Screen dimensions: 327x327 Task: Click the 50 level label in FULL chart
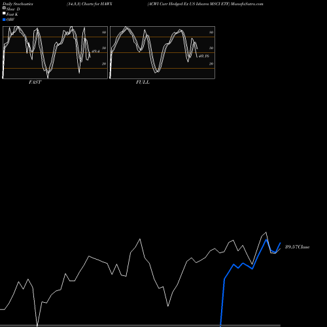point(211,48)
